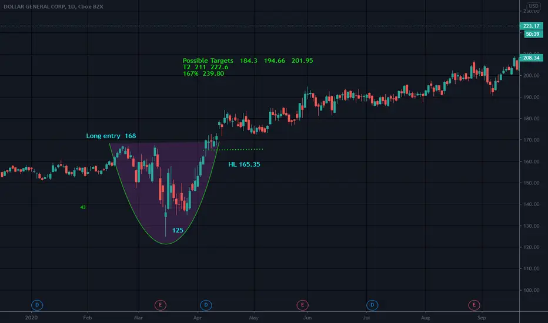Open the earnings E marker in mid-March
Viewport: 548px width, 323px height.
[161, 305]
